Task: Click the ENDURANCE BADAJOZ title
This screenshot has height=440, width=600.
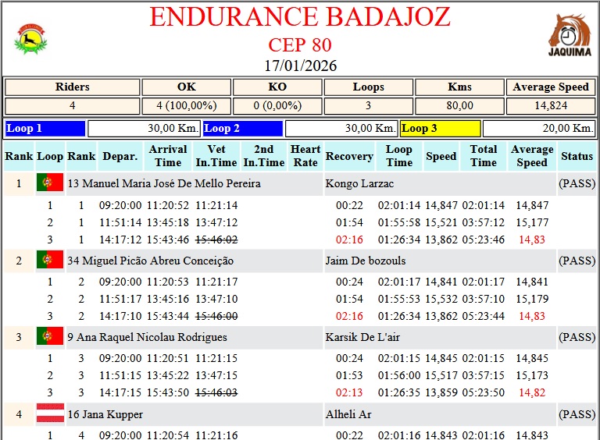Action: point(299,17)
